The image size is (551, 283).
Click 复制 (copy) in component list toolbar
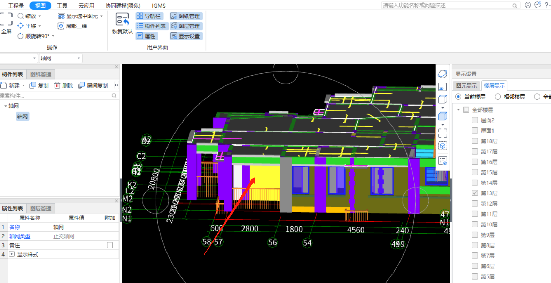[39, 85]
